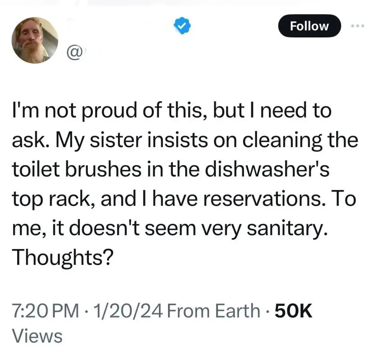Click the 7:20 PM timestamp
The width and height of the screenshot is (378, 348).
[x=45, y=311]
